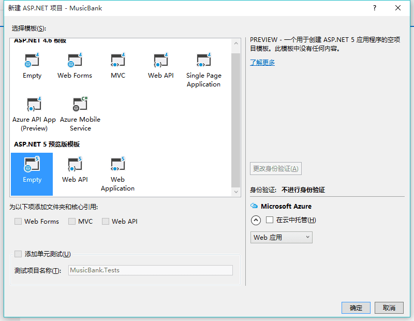Tick the MVC folder reference checkbox

point(72,221)
